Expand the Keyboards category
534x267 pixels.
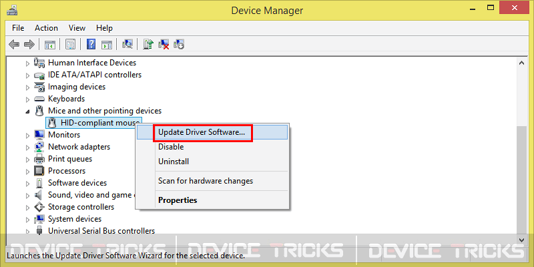pyautogui.click(x=28, y=99)
